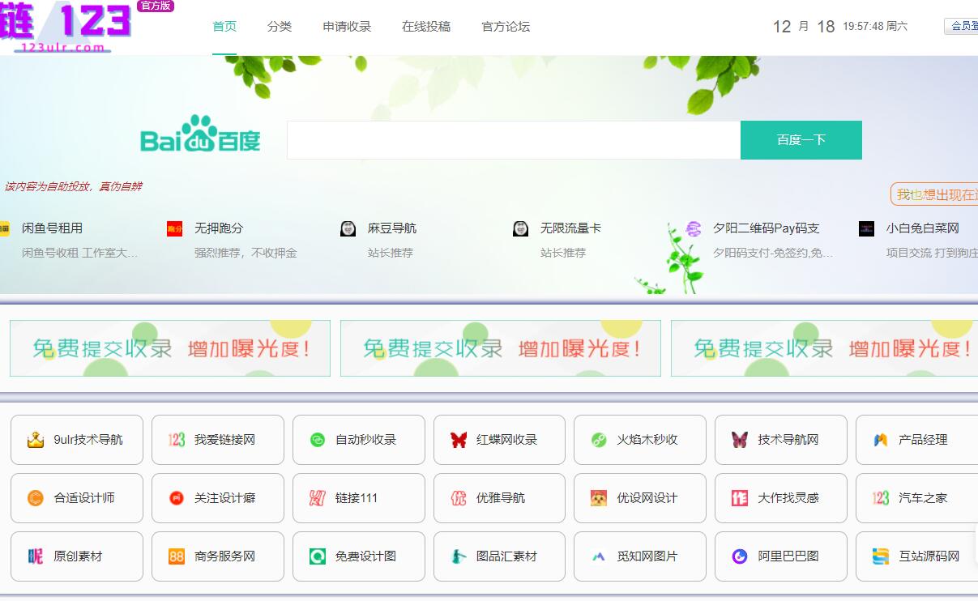This screenshot has width=978, height=601.
Task: Click the butterfly icon for 技术导航网
Action: pos(739,440)
